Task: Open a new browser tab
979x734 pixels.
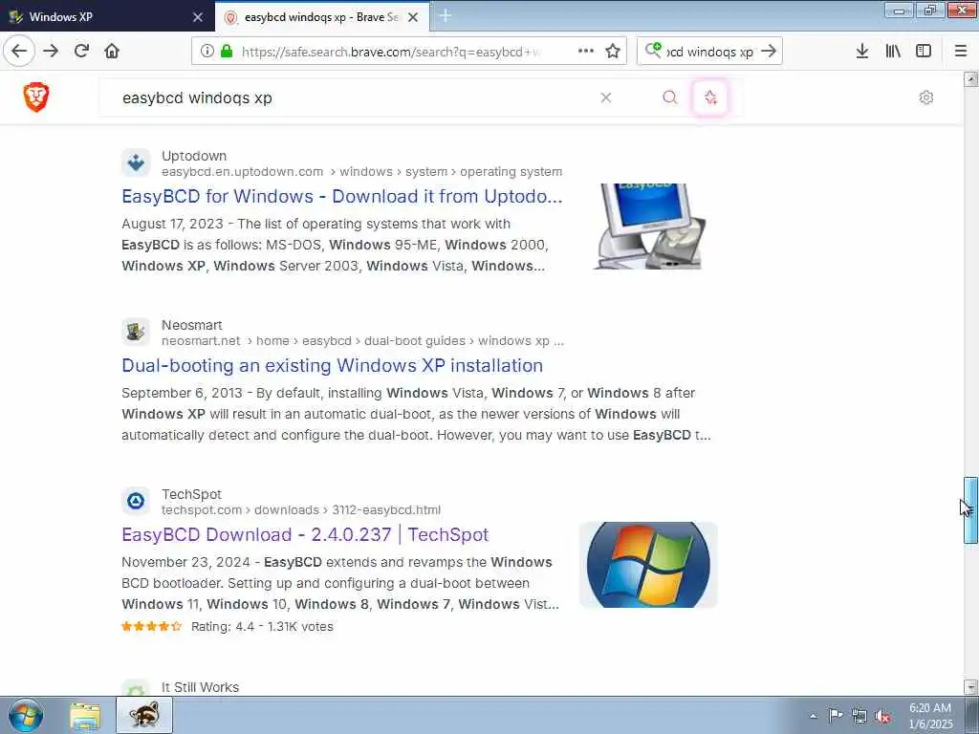Action: [446, 16]
